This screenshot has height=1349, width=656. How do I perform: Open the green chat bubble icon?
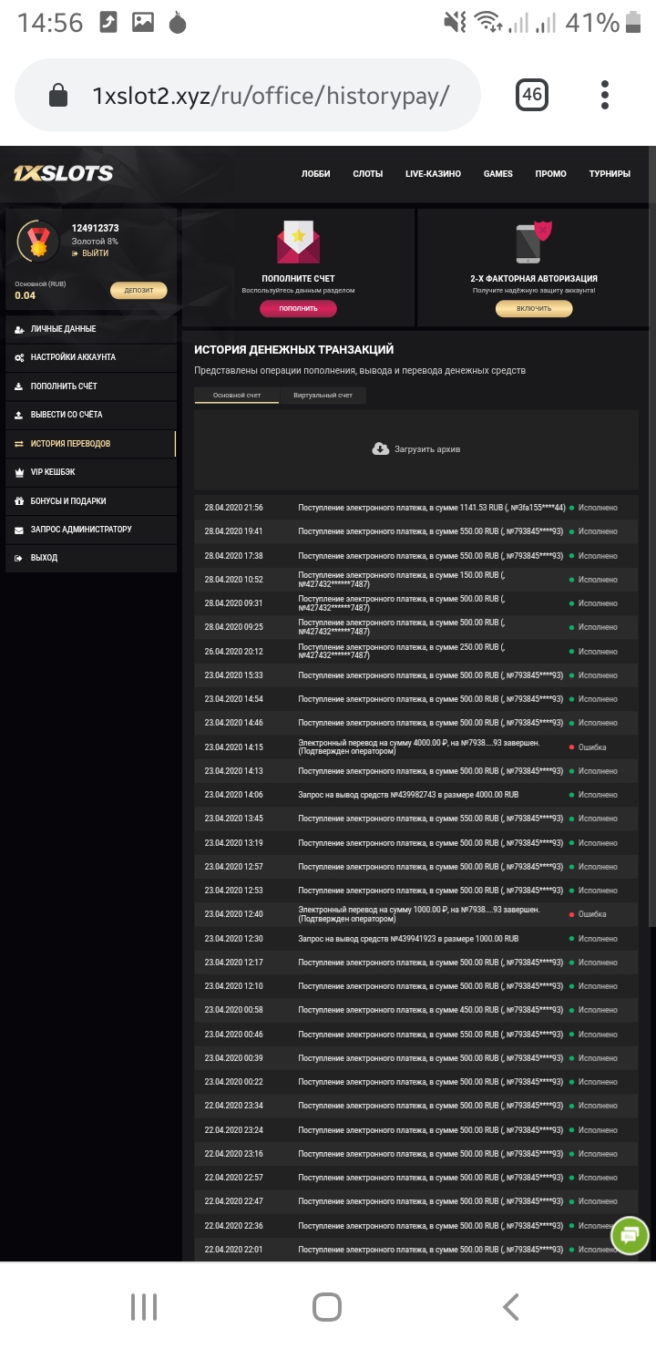(630, 1236)
